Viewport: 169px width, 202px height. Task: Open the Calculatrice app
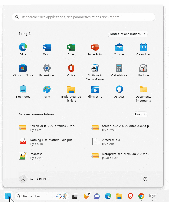119,70
